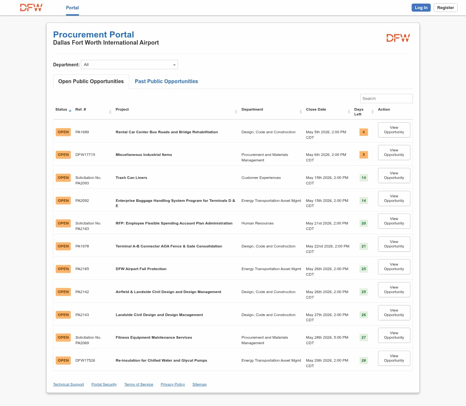The width and height of the screenshot is (466, 406).
Task: Click the OPEN status badge for DFW17526
Action: [63, 360]
